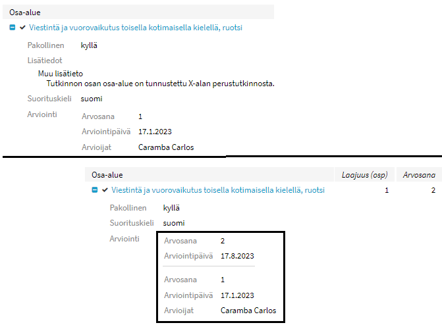Select the Arviointipäivä value 17.8.2023

click(238, 256)
